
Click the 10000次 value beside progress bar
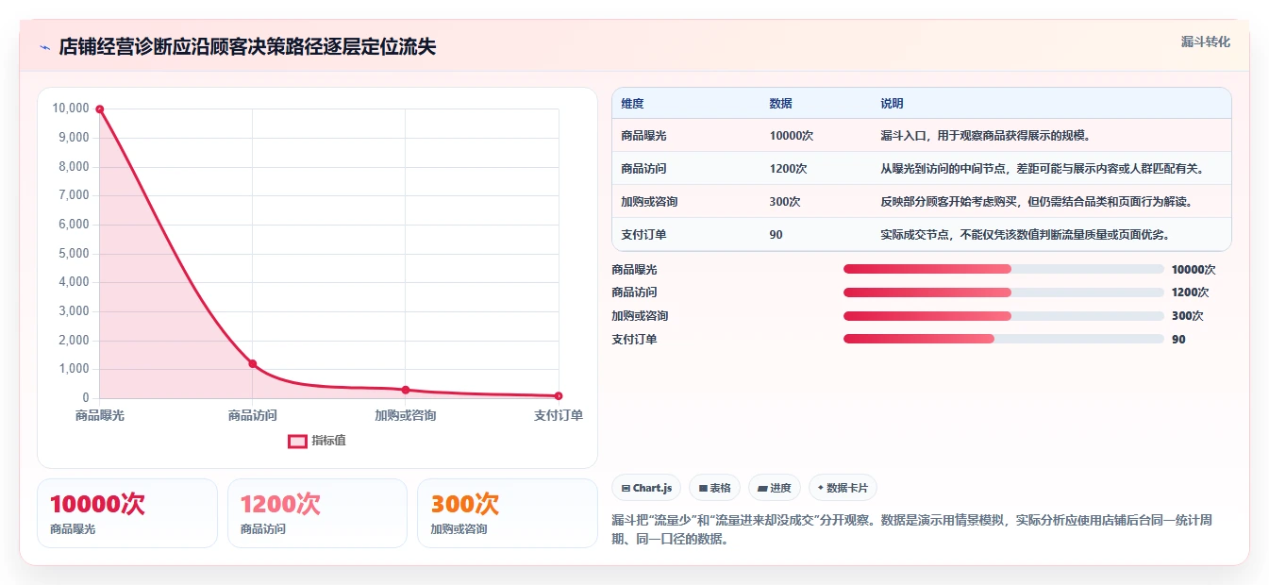click(x=1194, y=270)
